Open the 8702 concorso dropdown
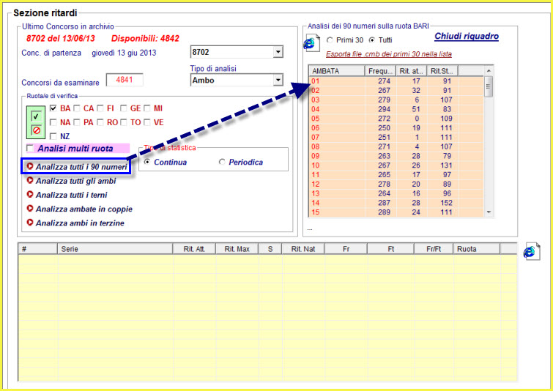The image size is (553, 391). click(278, 52)
